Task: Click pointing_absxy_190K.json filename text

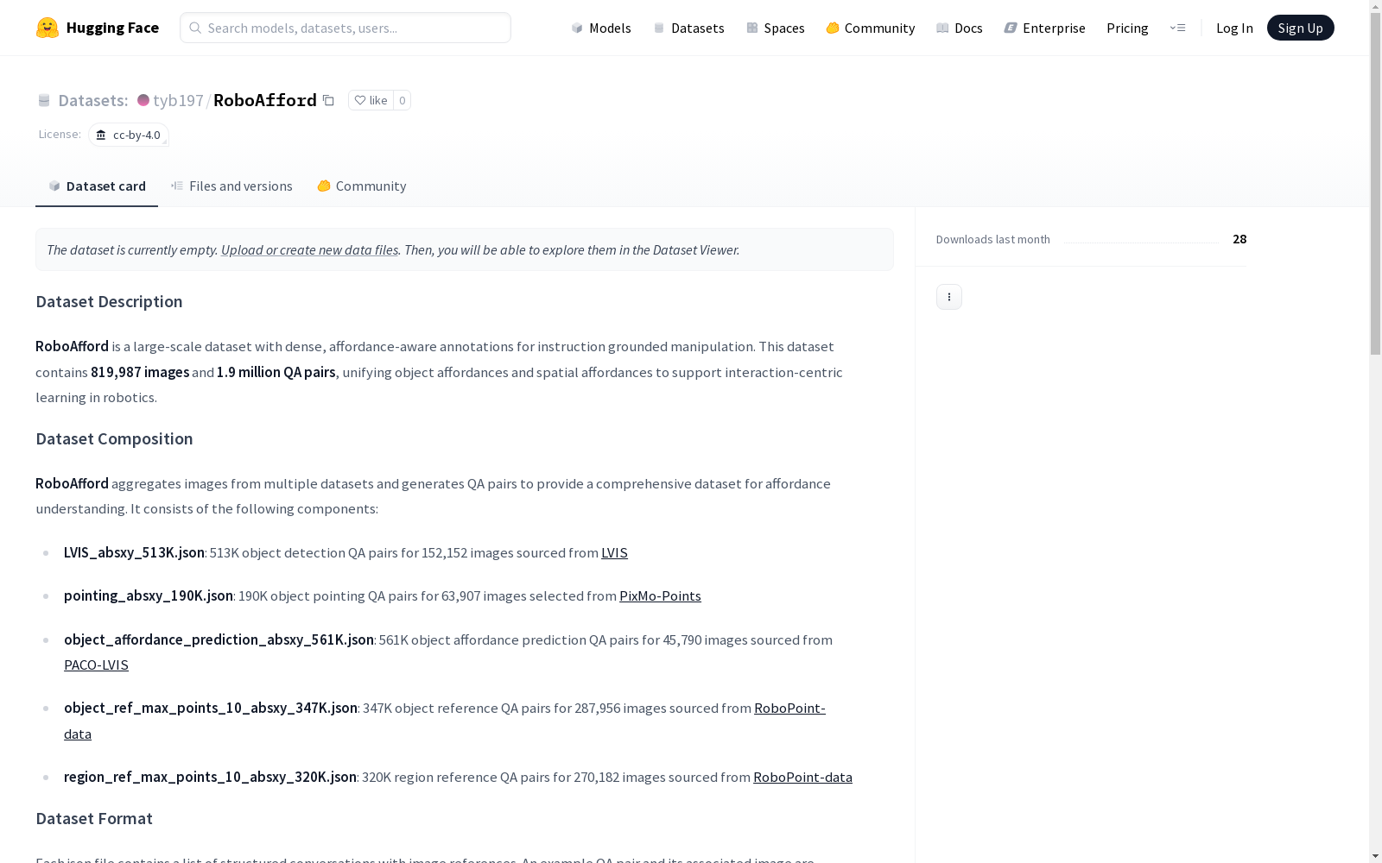Action: click(149, 595)
